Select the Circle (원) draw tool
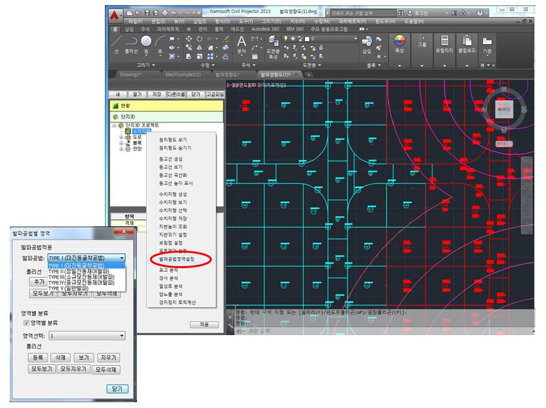Screen dimensions: 546x408 pyautogui.click(x=146, y=45)
